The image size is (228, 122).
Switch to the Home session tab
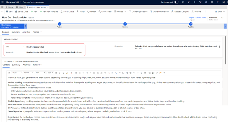[9, 7]
